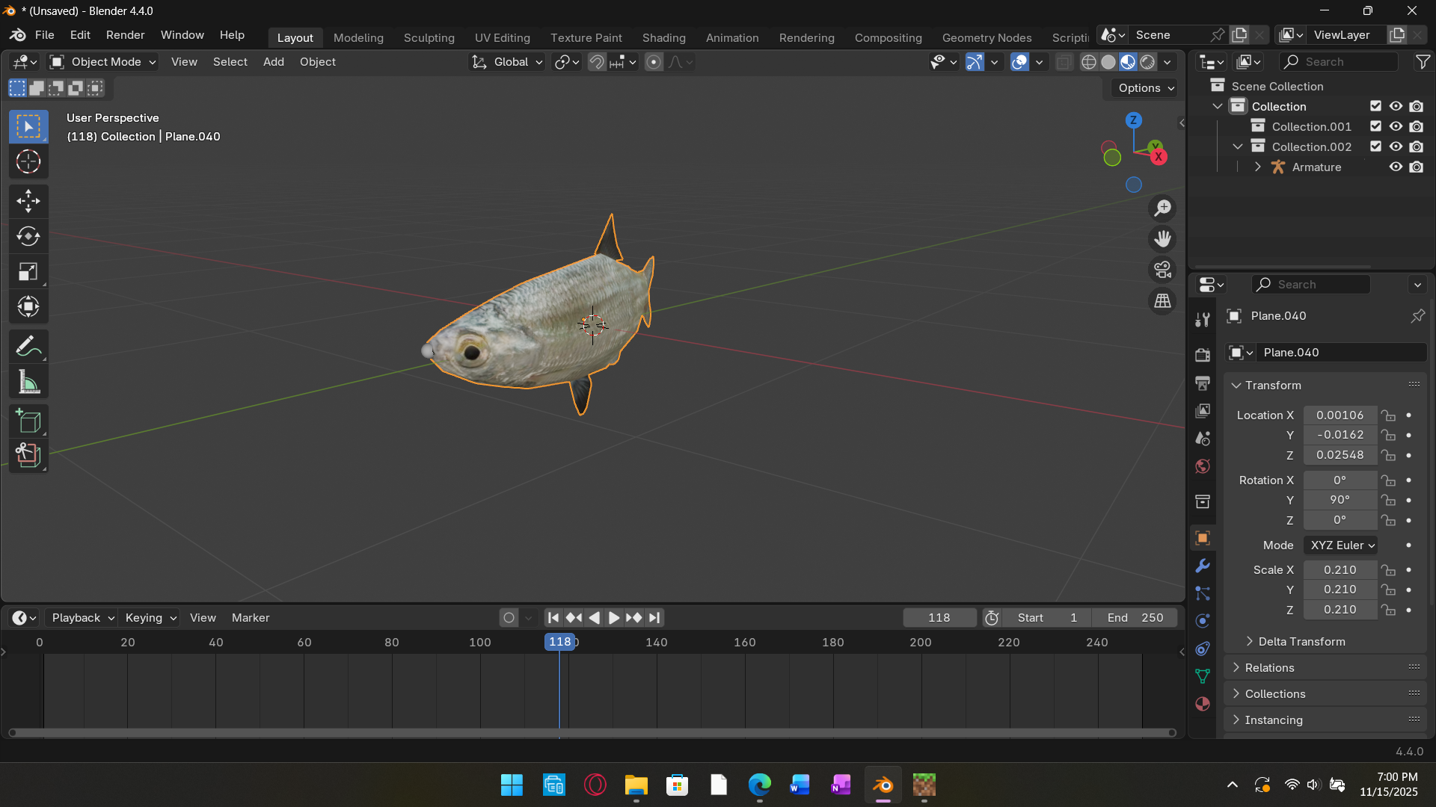
Task: Open the World properties tab
Action: pyautogui.click(x=1203, y=466)
